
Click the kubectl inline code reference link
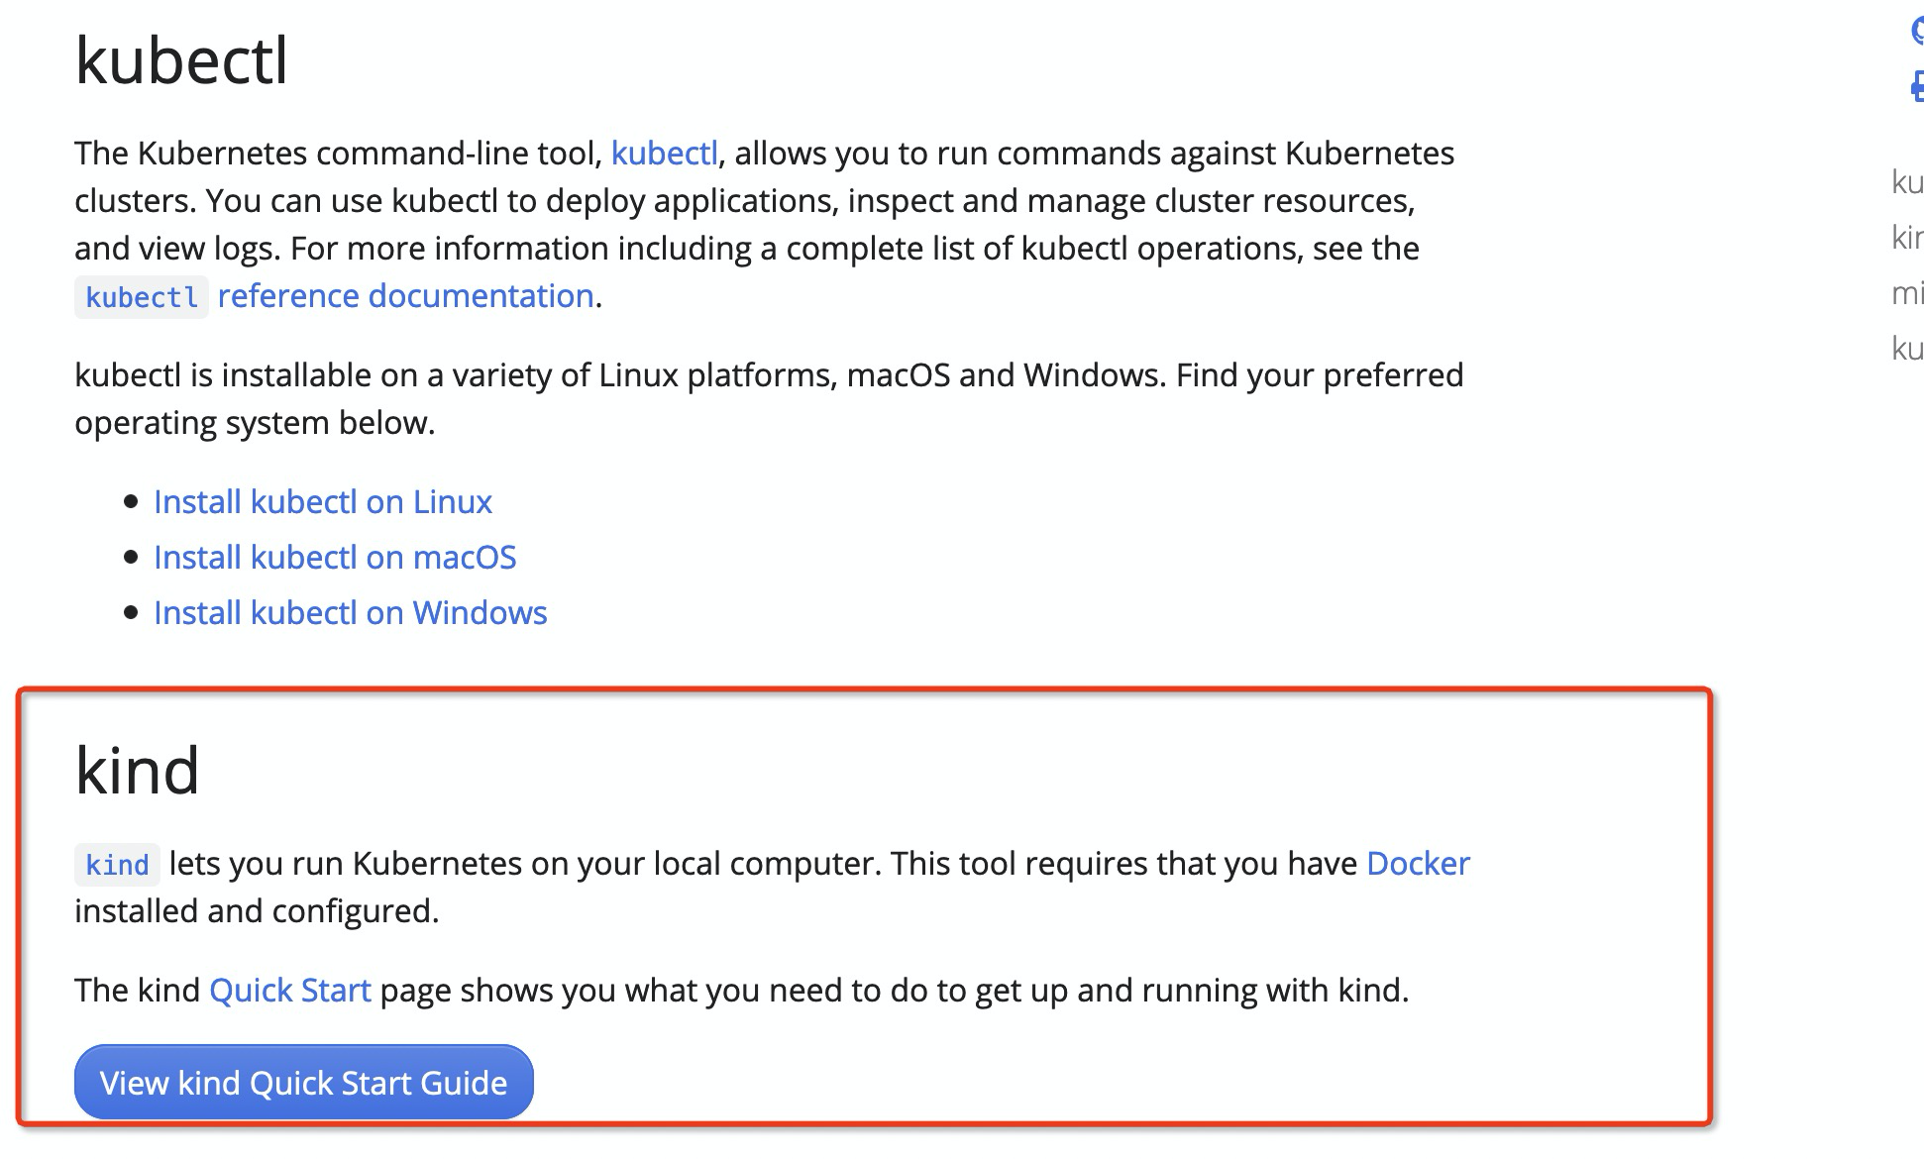click(x=142, y=297)
